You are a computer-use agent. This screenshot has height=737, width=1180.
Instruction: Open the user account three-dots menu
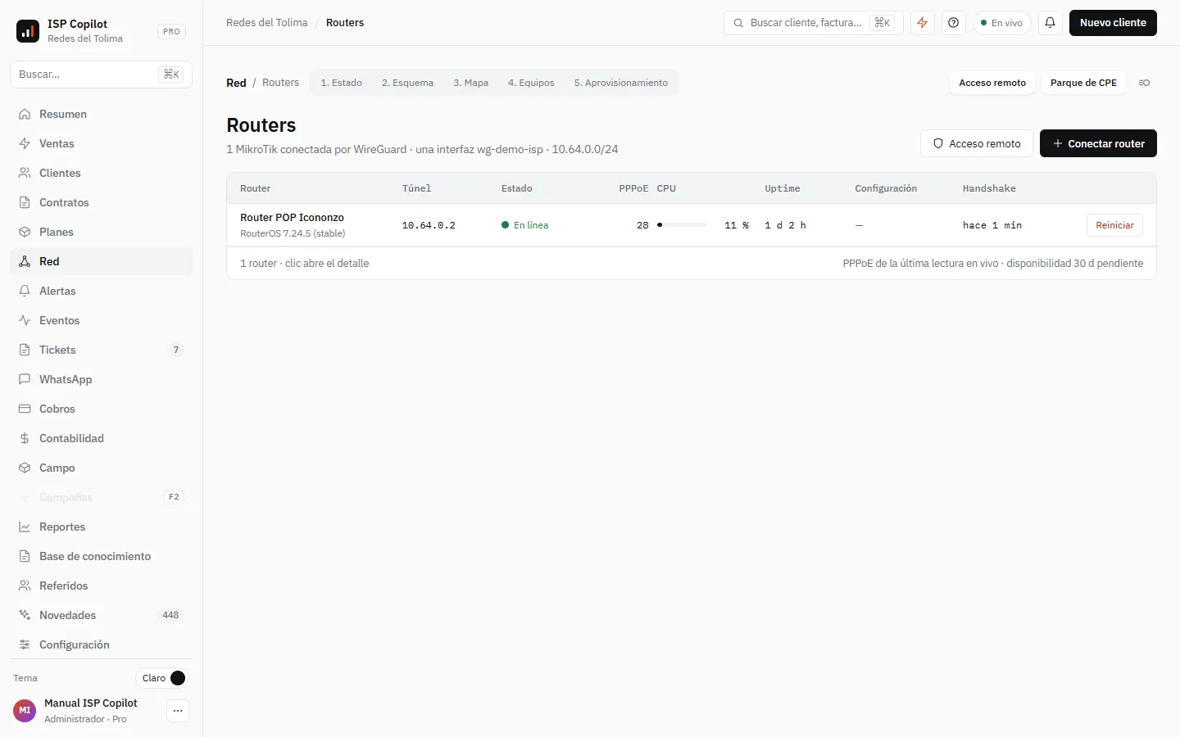coord(178,711)
